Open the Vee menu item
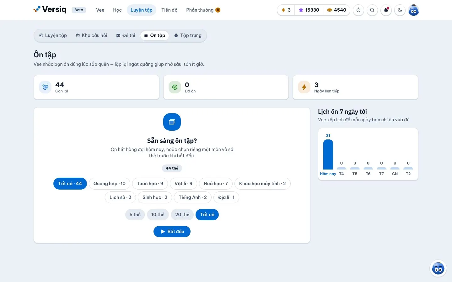The image size is (452, 282). pyautogui.click(x=100, y=10)
